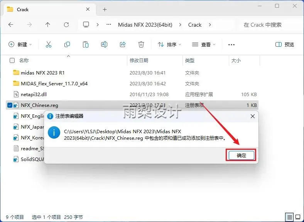The width and height of the screenshot is (304, 222).
Task: Sort by 大小 column
Action: click(236, 61)
